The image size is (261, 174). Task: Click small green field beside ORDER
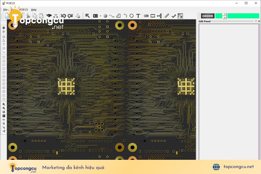pyautogui.click(x=219, y=16)
